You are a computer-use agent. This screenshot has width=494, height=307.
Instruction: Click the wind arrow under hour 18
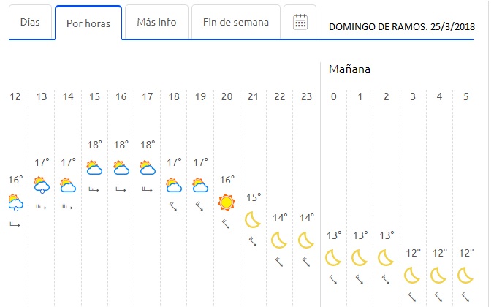(174, 207)
